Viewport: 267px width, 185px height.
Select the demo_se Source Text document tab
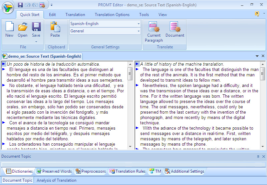[42, 56]
